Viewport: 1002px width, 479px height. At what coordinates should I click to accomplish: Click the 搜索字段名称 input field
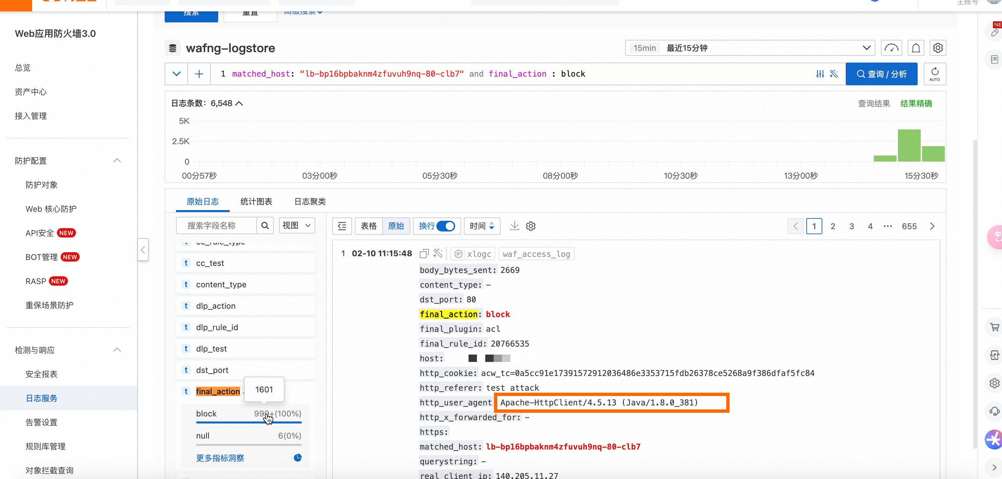(216, 225)
